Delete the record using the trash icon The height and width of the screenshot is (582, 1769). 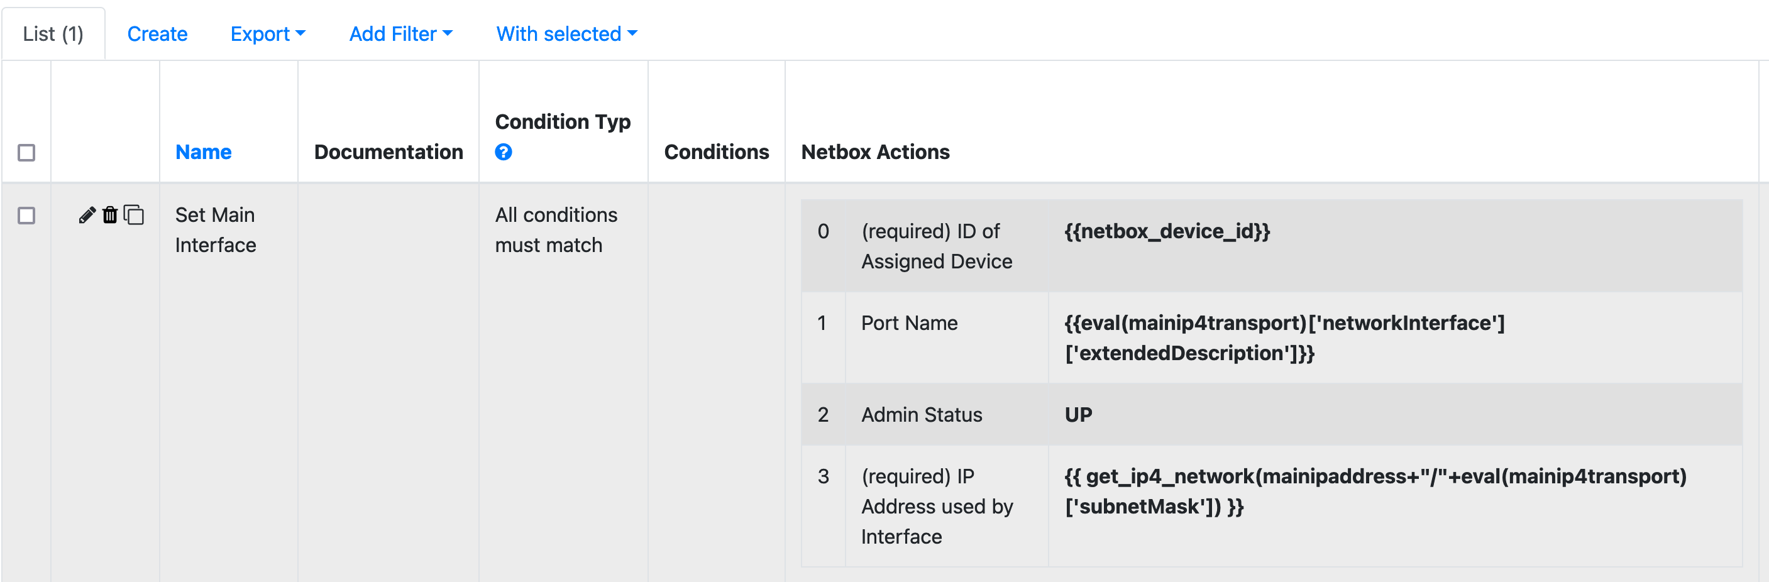click(x=110, y=216)
